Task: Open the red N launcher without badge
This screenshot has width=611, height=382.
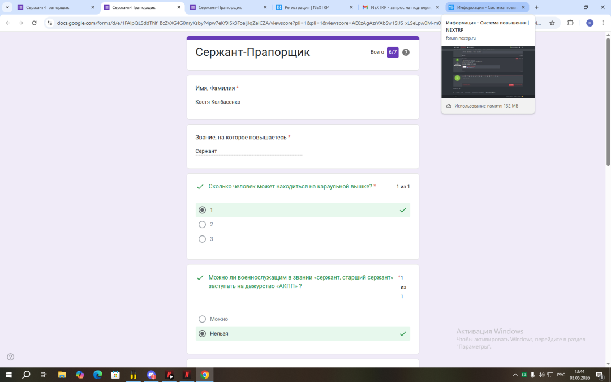Action: pos(187,375)
